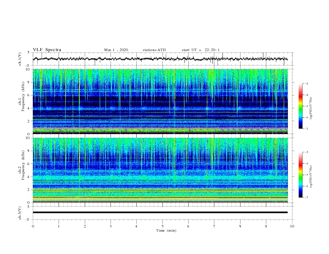Viewport: 329px width, 254px height.
Task: Click the "4" kHz tick on ch.1 frequency axis
Action: point(29,108)
